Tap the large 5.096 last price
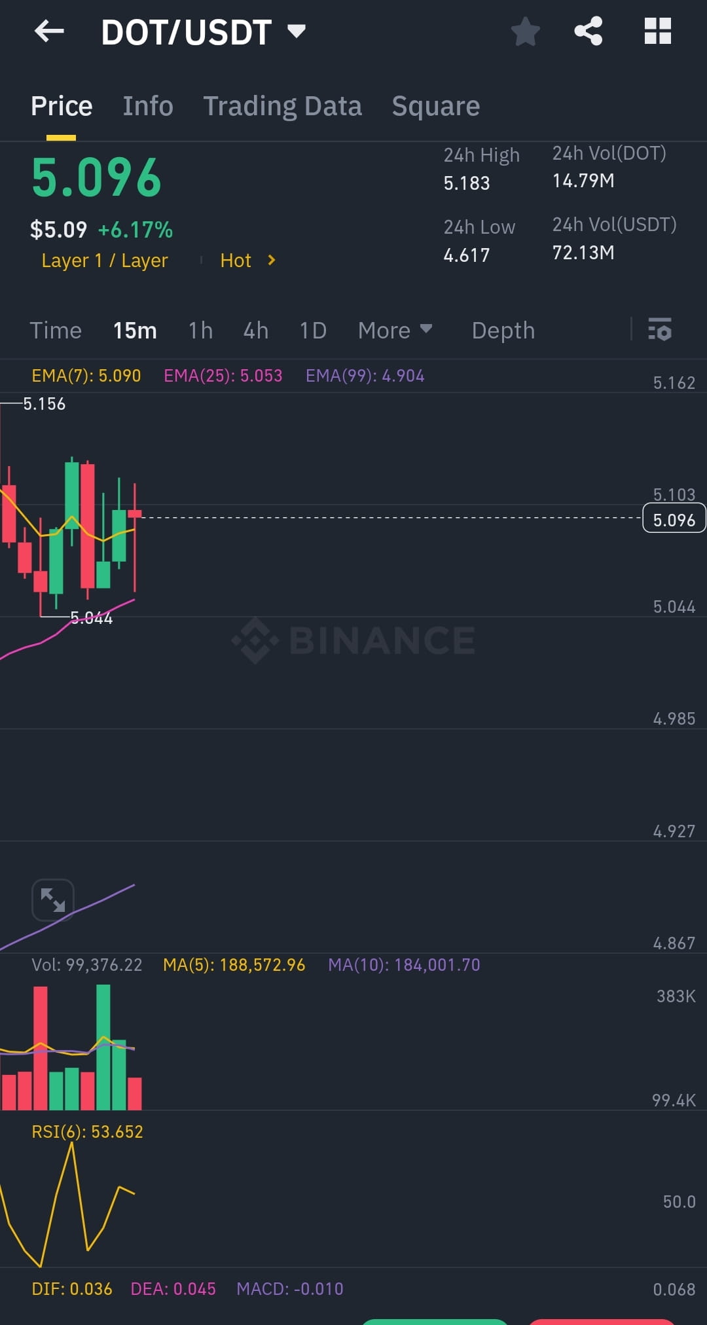 (96, 177)
